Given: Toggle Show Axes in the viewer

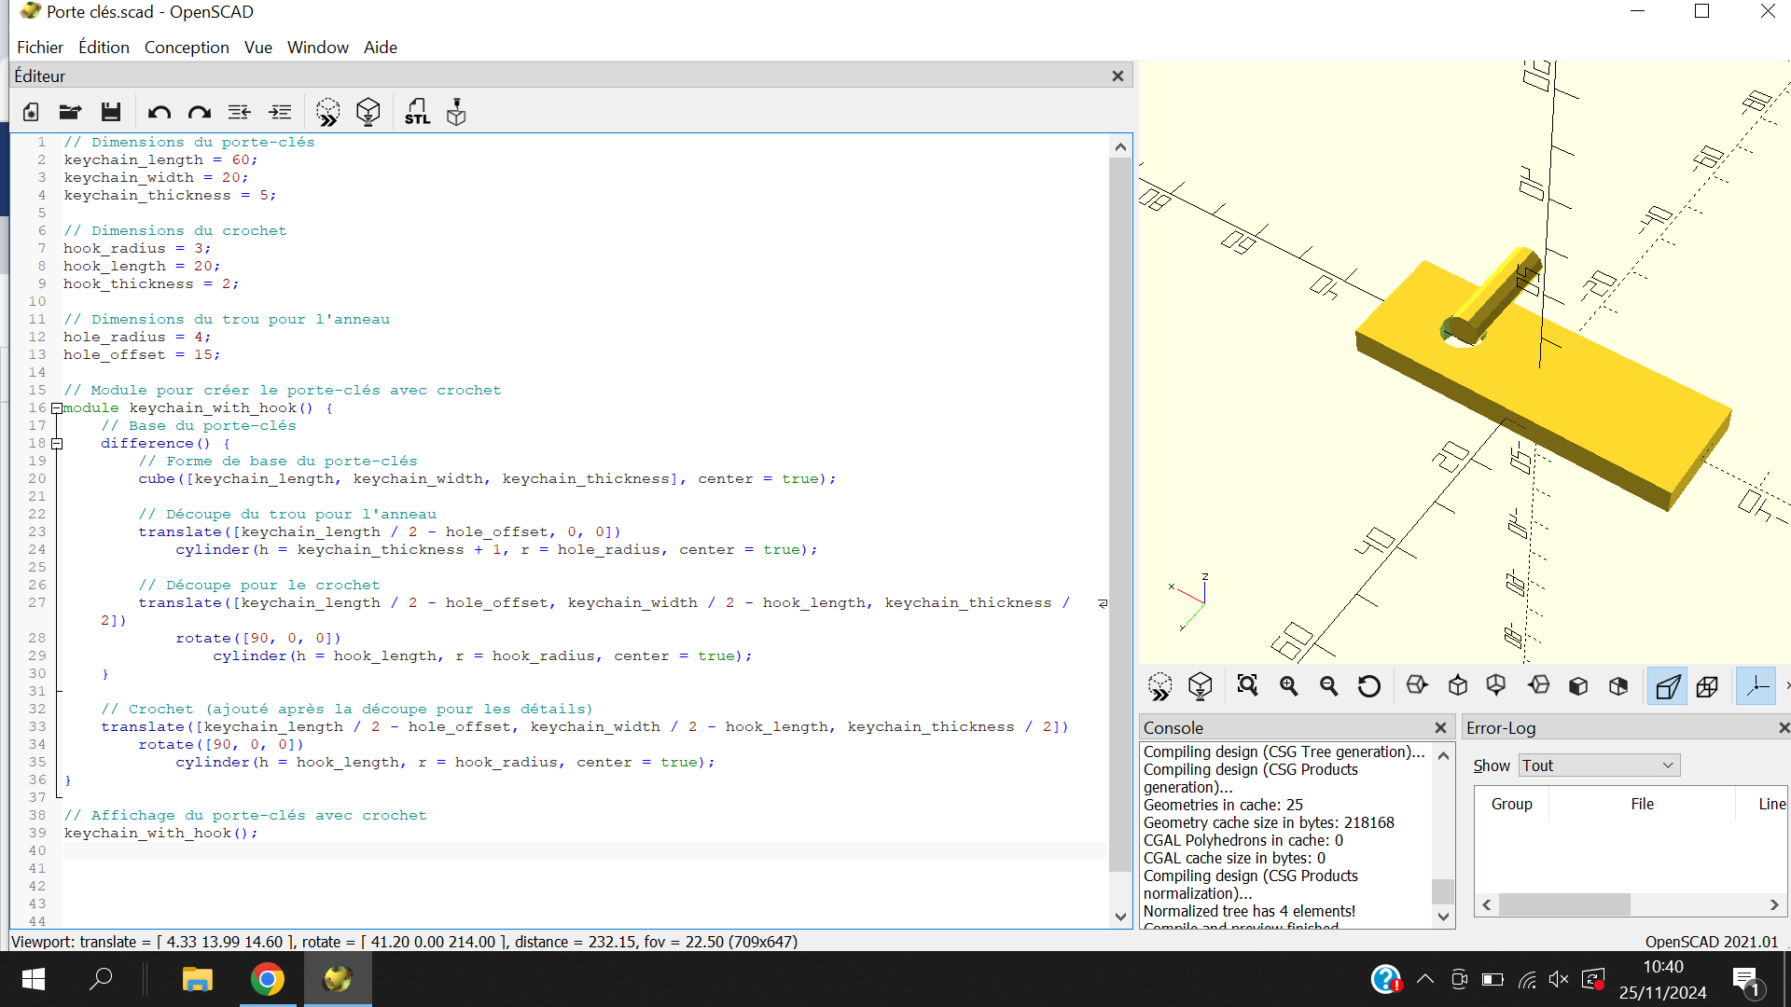Looking at the screenshot, I should (x=1756, y=686).
